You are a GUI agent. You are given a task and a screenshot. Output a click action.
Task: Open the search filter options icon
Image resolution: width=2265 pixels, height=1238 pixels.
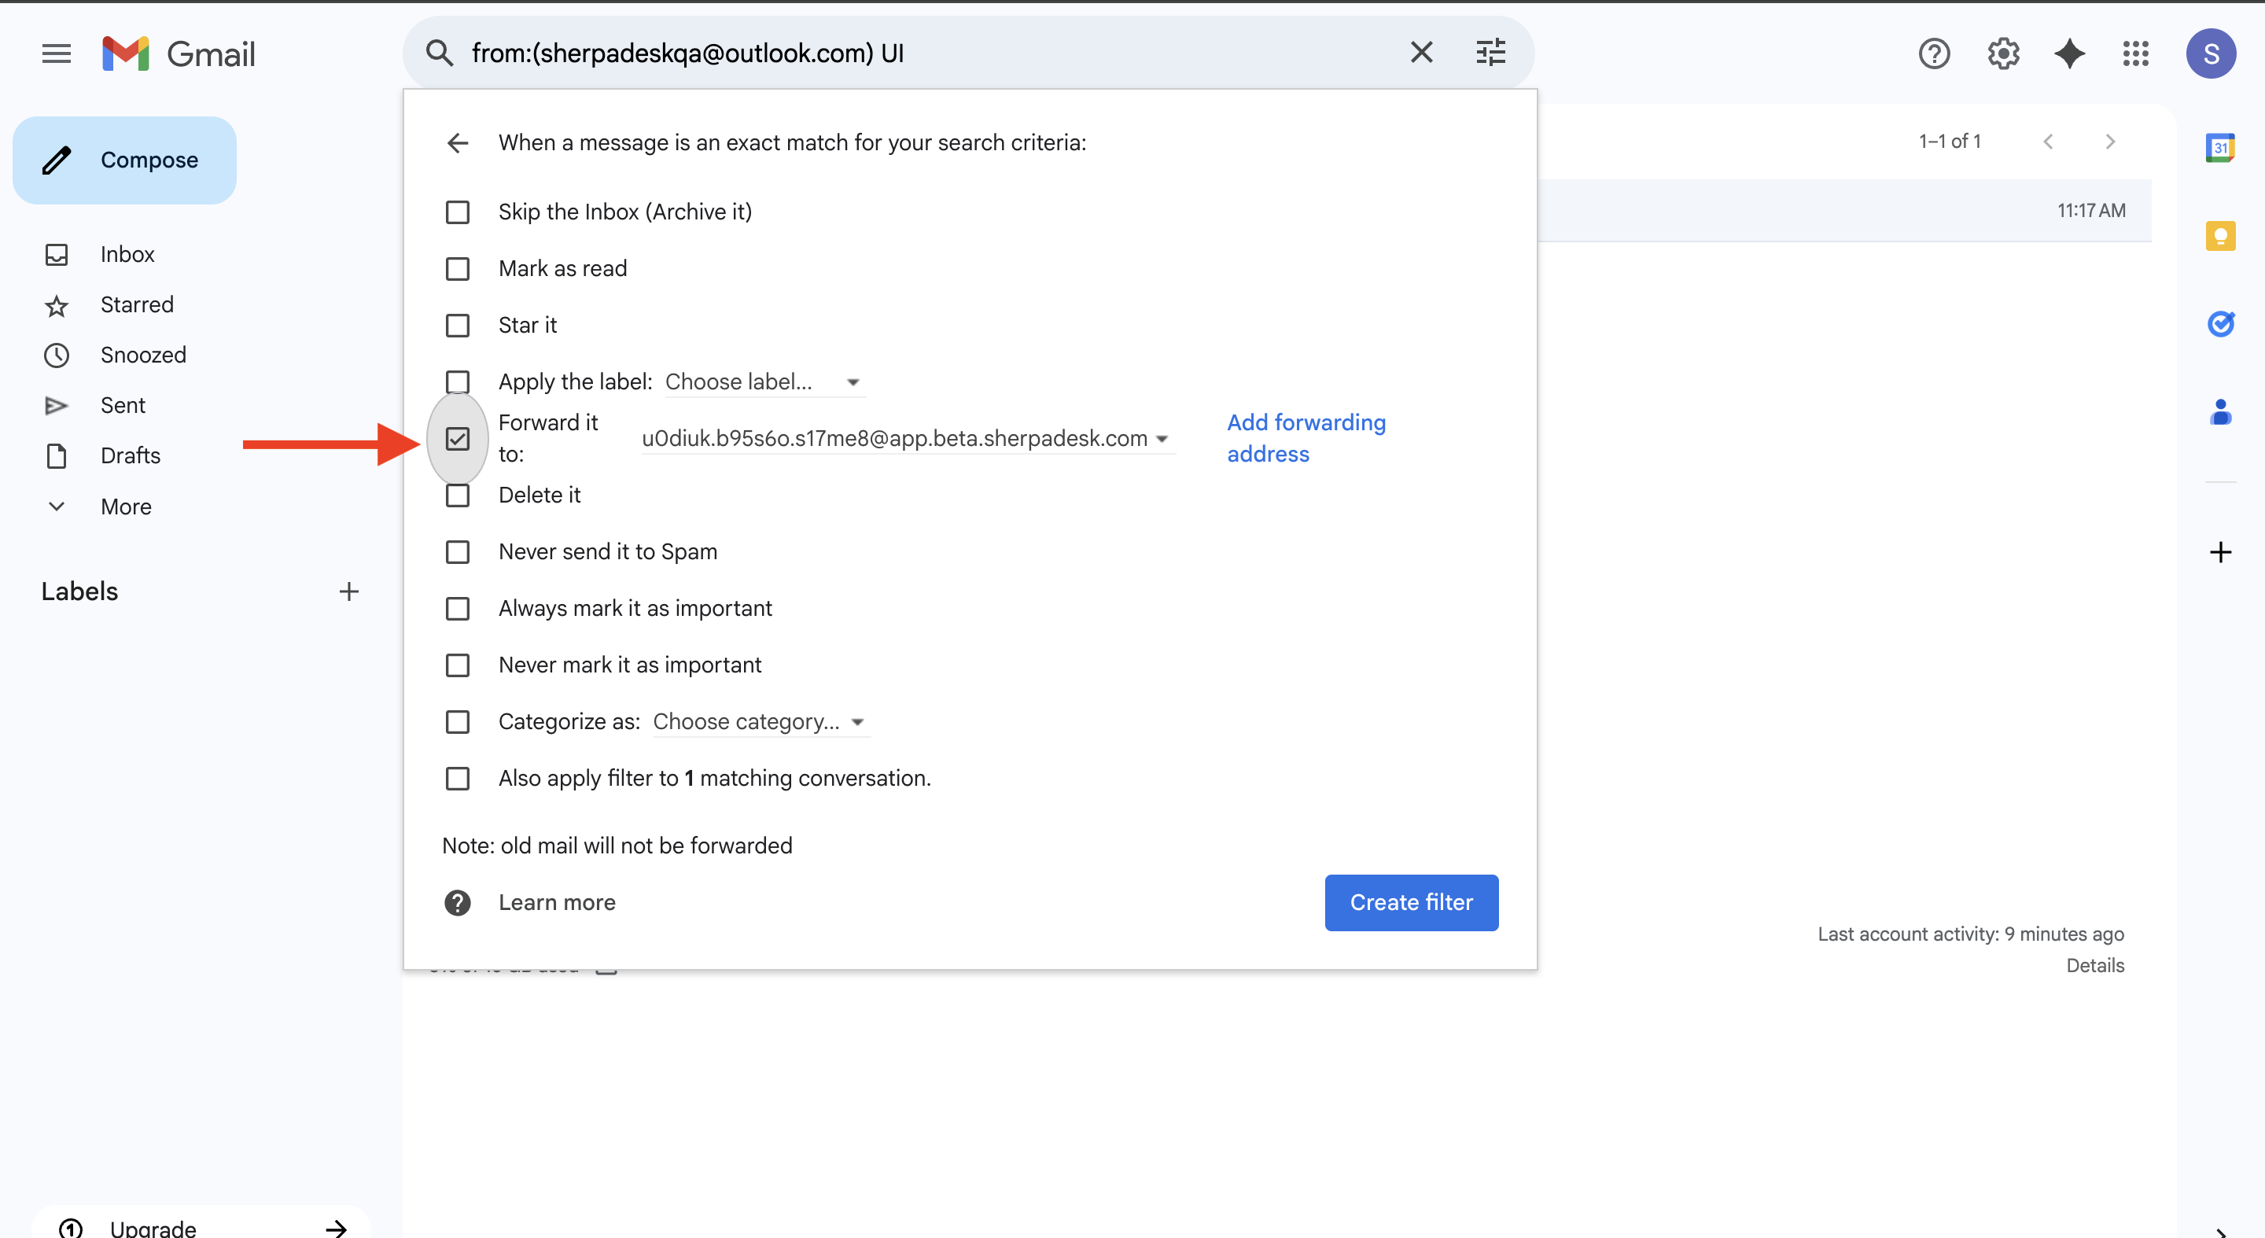click(1490, 53)
